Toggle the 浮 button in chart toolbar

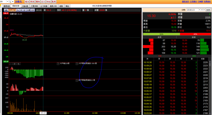click(21, 10)
